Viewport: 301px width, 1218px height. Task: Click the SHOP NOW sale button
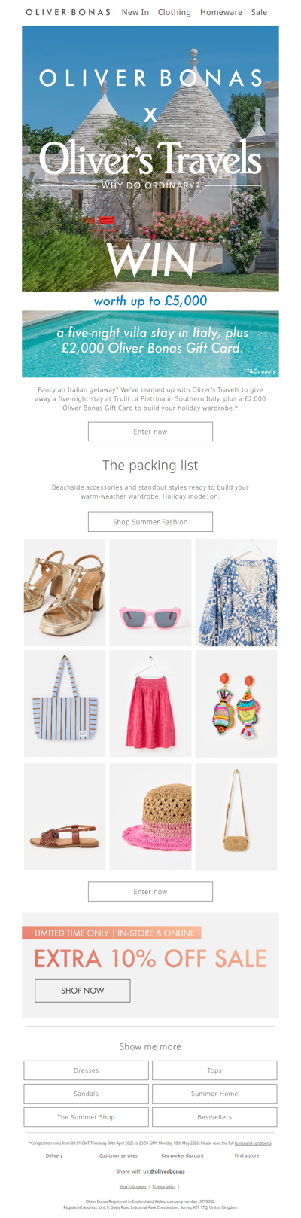coord(83,991)
